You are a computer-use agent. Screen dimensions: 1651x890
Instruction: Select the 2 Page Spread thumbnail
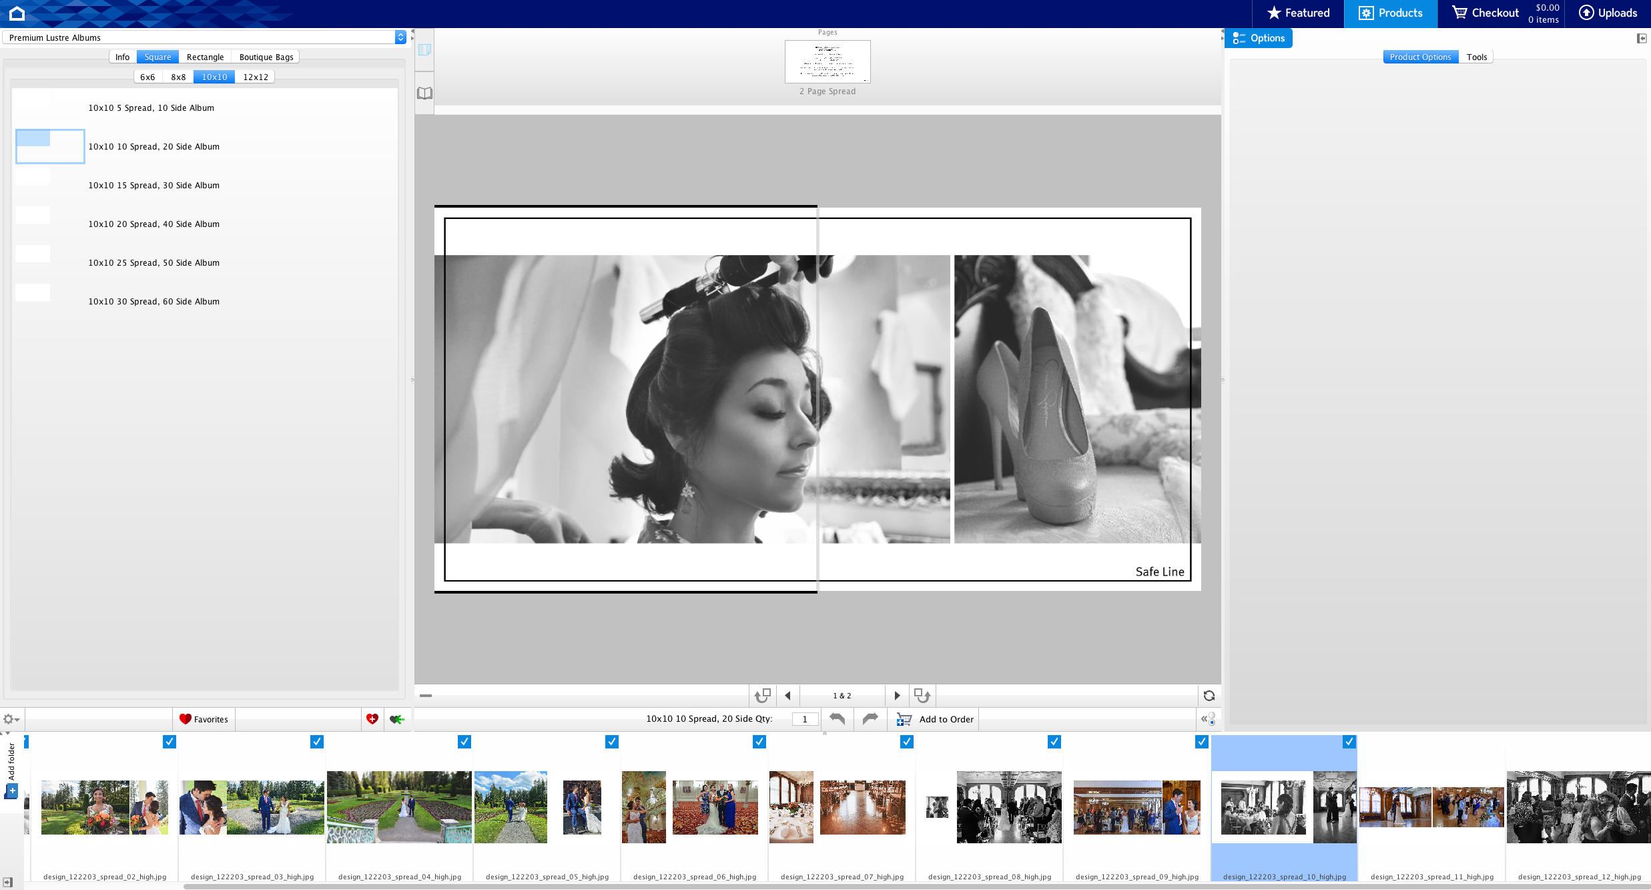tap(828, 61)
